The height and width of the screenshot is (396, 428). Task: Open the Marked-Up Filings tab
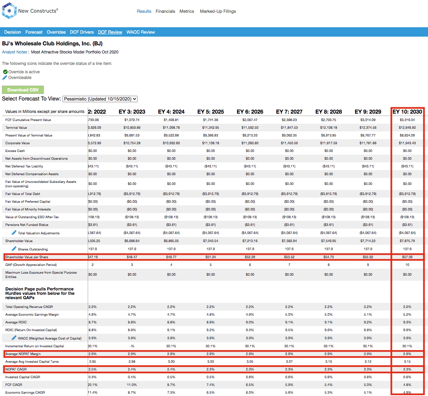coord(218,11)
